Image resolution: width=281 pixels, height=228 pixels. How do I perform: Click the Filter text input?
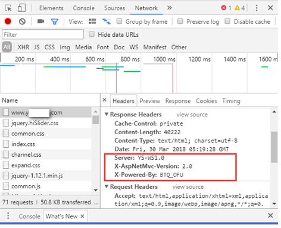tap(43, 34)
